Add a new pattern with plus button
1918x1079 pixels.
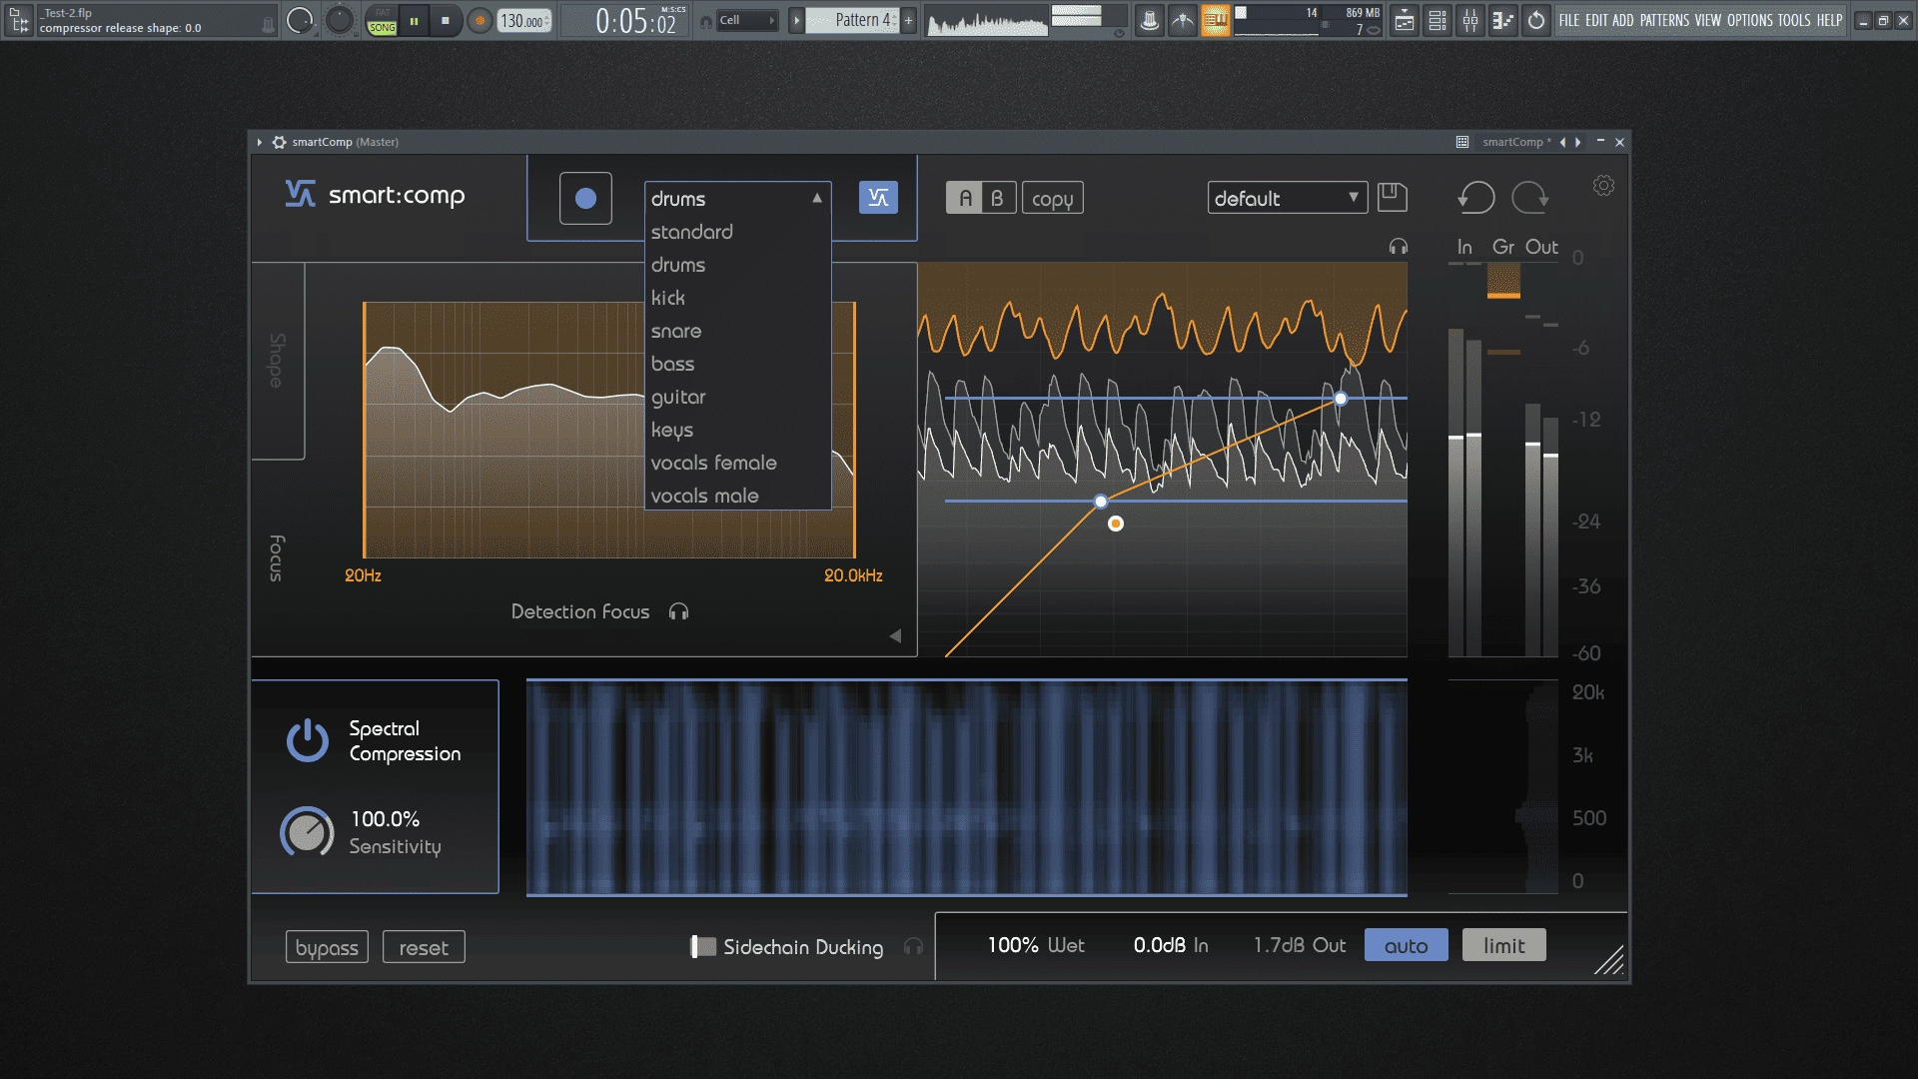tap(908, 20)
